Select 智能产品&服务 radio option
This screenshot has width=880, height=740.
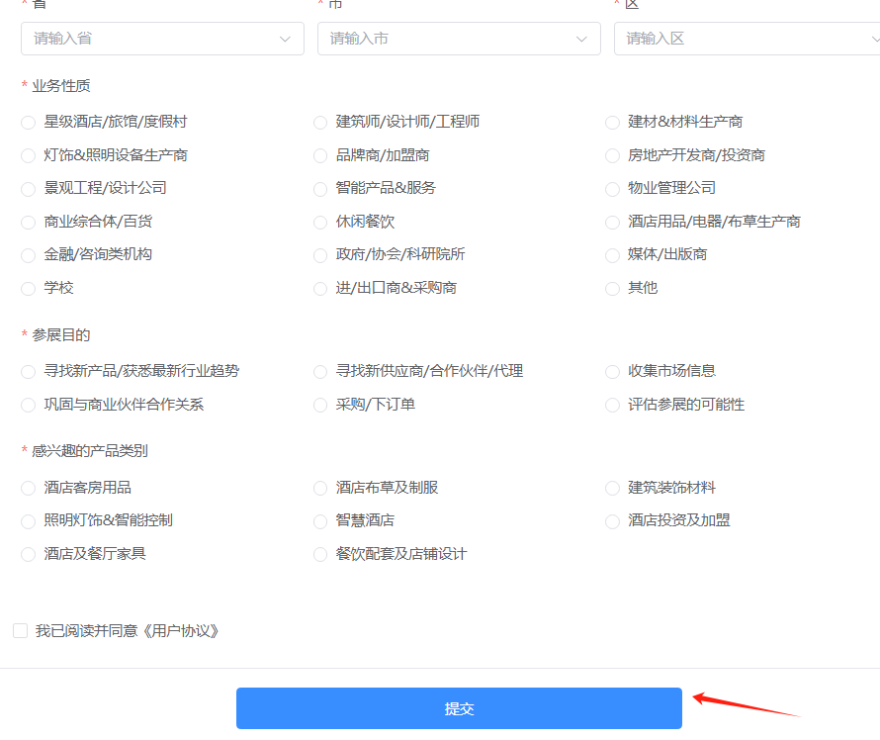click(x=320, y=188)
